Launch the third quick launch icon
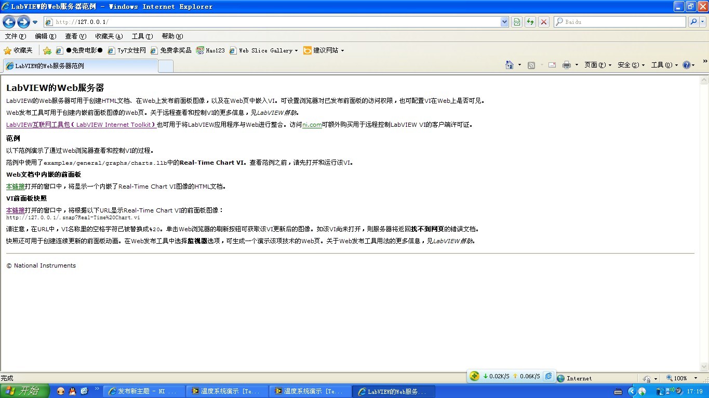The height and width of the screenshot is (398, 709). click(85, 391)
